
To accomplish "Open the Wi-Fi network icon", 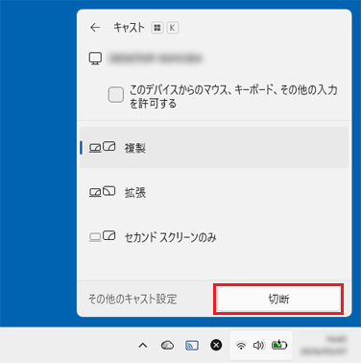I will pos(241,346).
